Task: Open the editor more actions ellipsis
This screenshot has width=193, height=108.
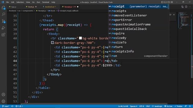Action: point(190,7)
